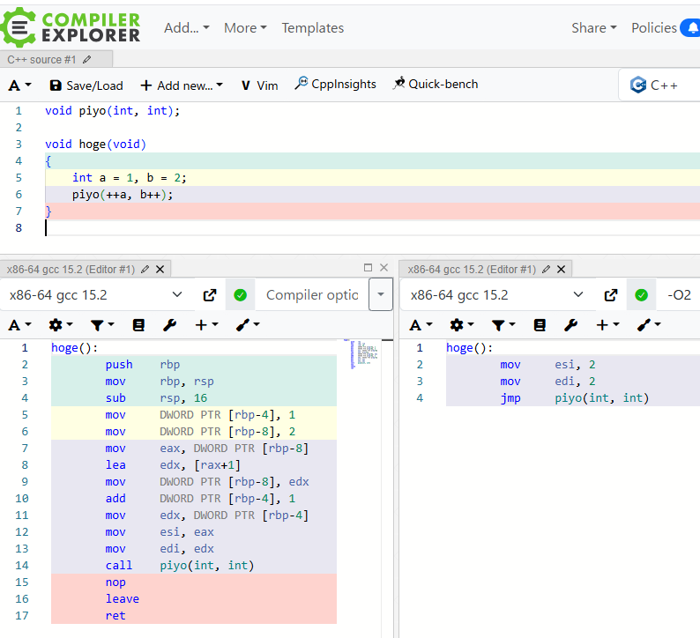The image size is (700, 638).
Task: Click 'void hoge(void)' source line
Action: coord(95,145)
